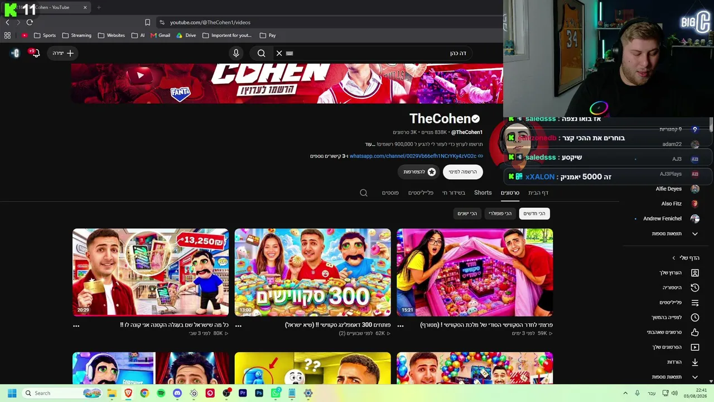Open the Windows Start menu
The image size is (714, 402).
(12, 393)
